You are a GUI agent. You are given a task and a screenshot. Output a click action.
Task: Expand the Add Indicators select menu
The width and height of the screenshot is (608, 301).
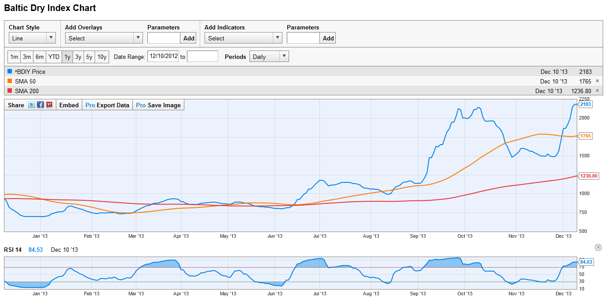point(243,38)
